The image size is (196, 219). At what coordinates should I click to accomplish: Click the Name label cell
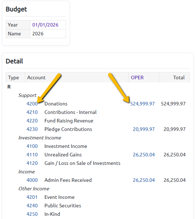(x=18, y=34)
